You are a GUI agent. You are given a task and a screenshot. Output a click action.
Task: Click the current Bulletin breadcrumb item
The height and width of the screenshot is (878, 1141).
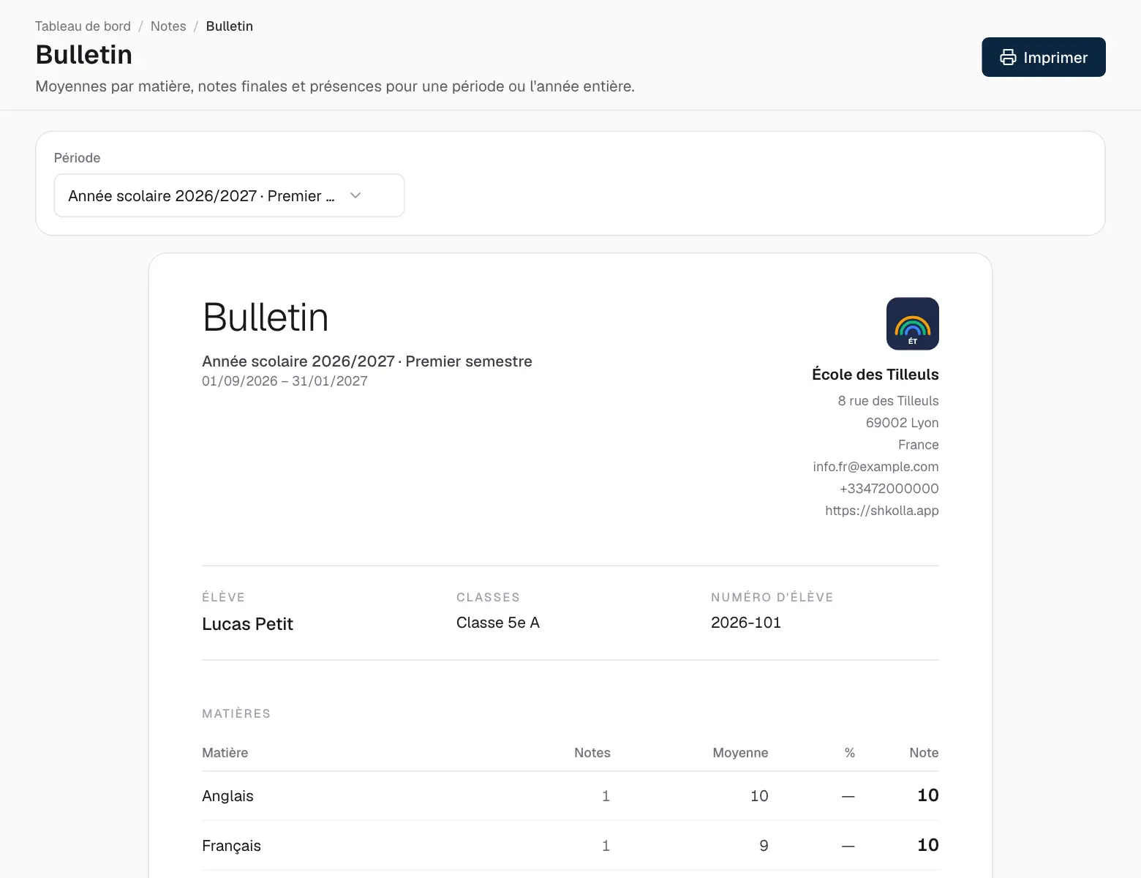pos(230,26)
